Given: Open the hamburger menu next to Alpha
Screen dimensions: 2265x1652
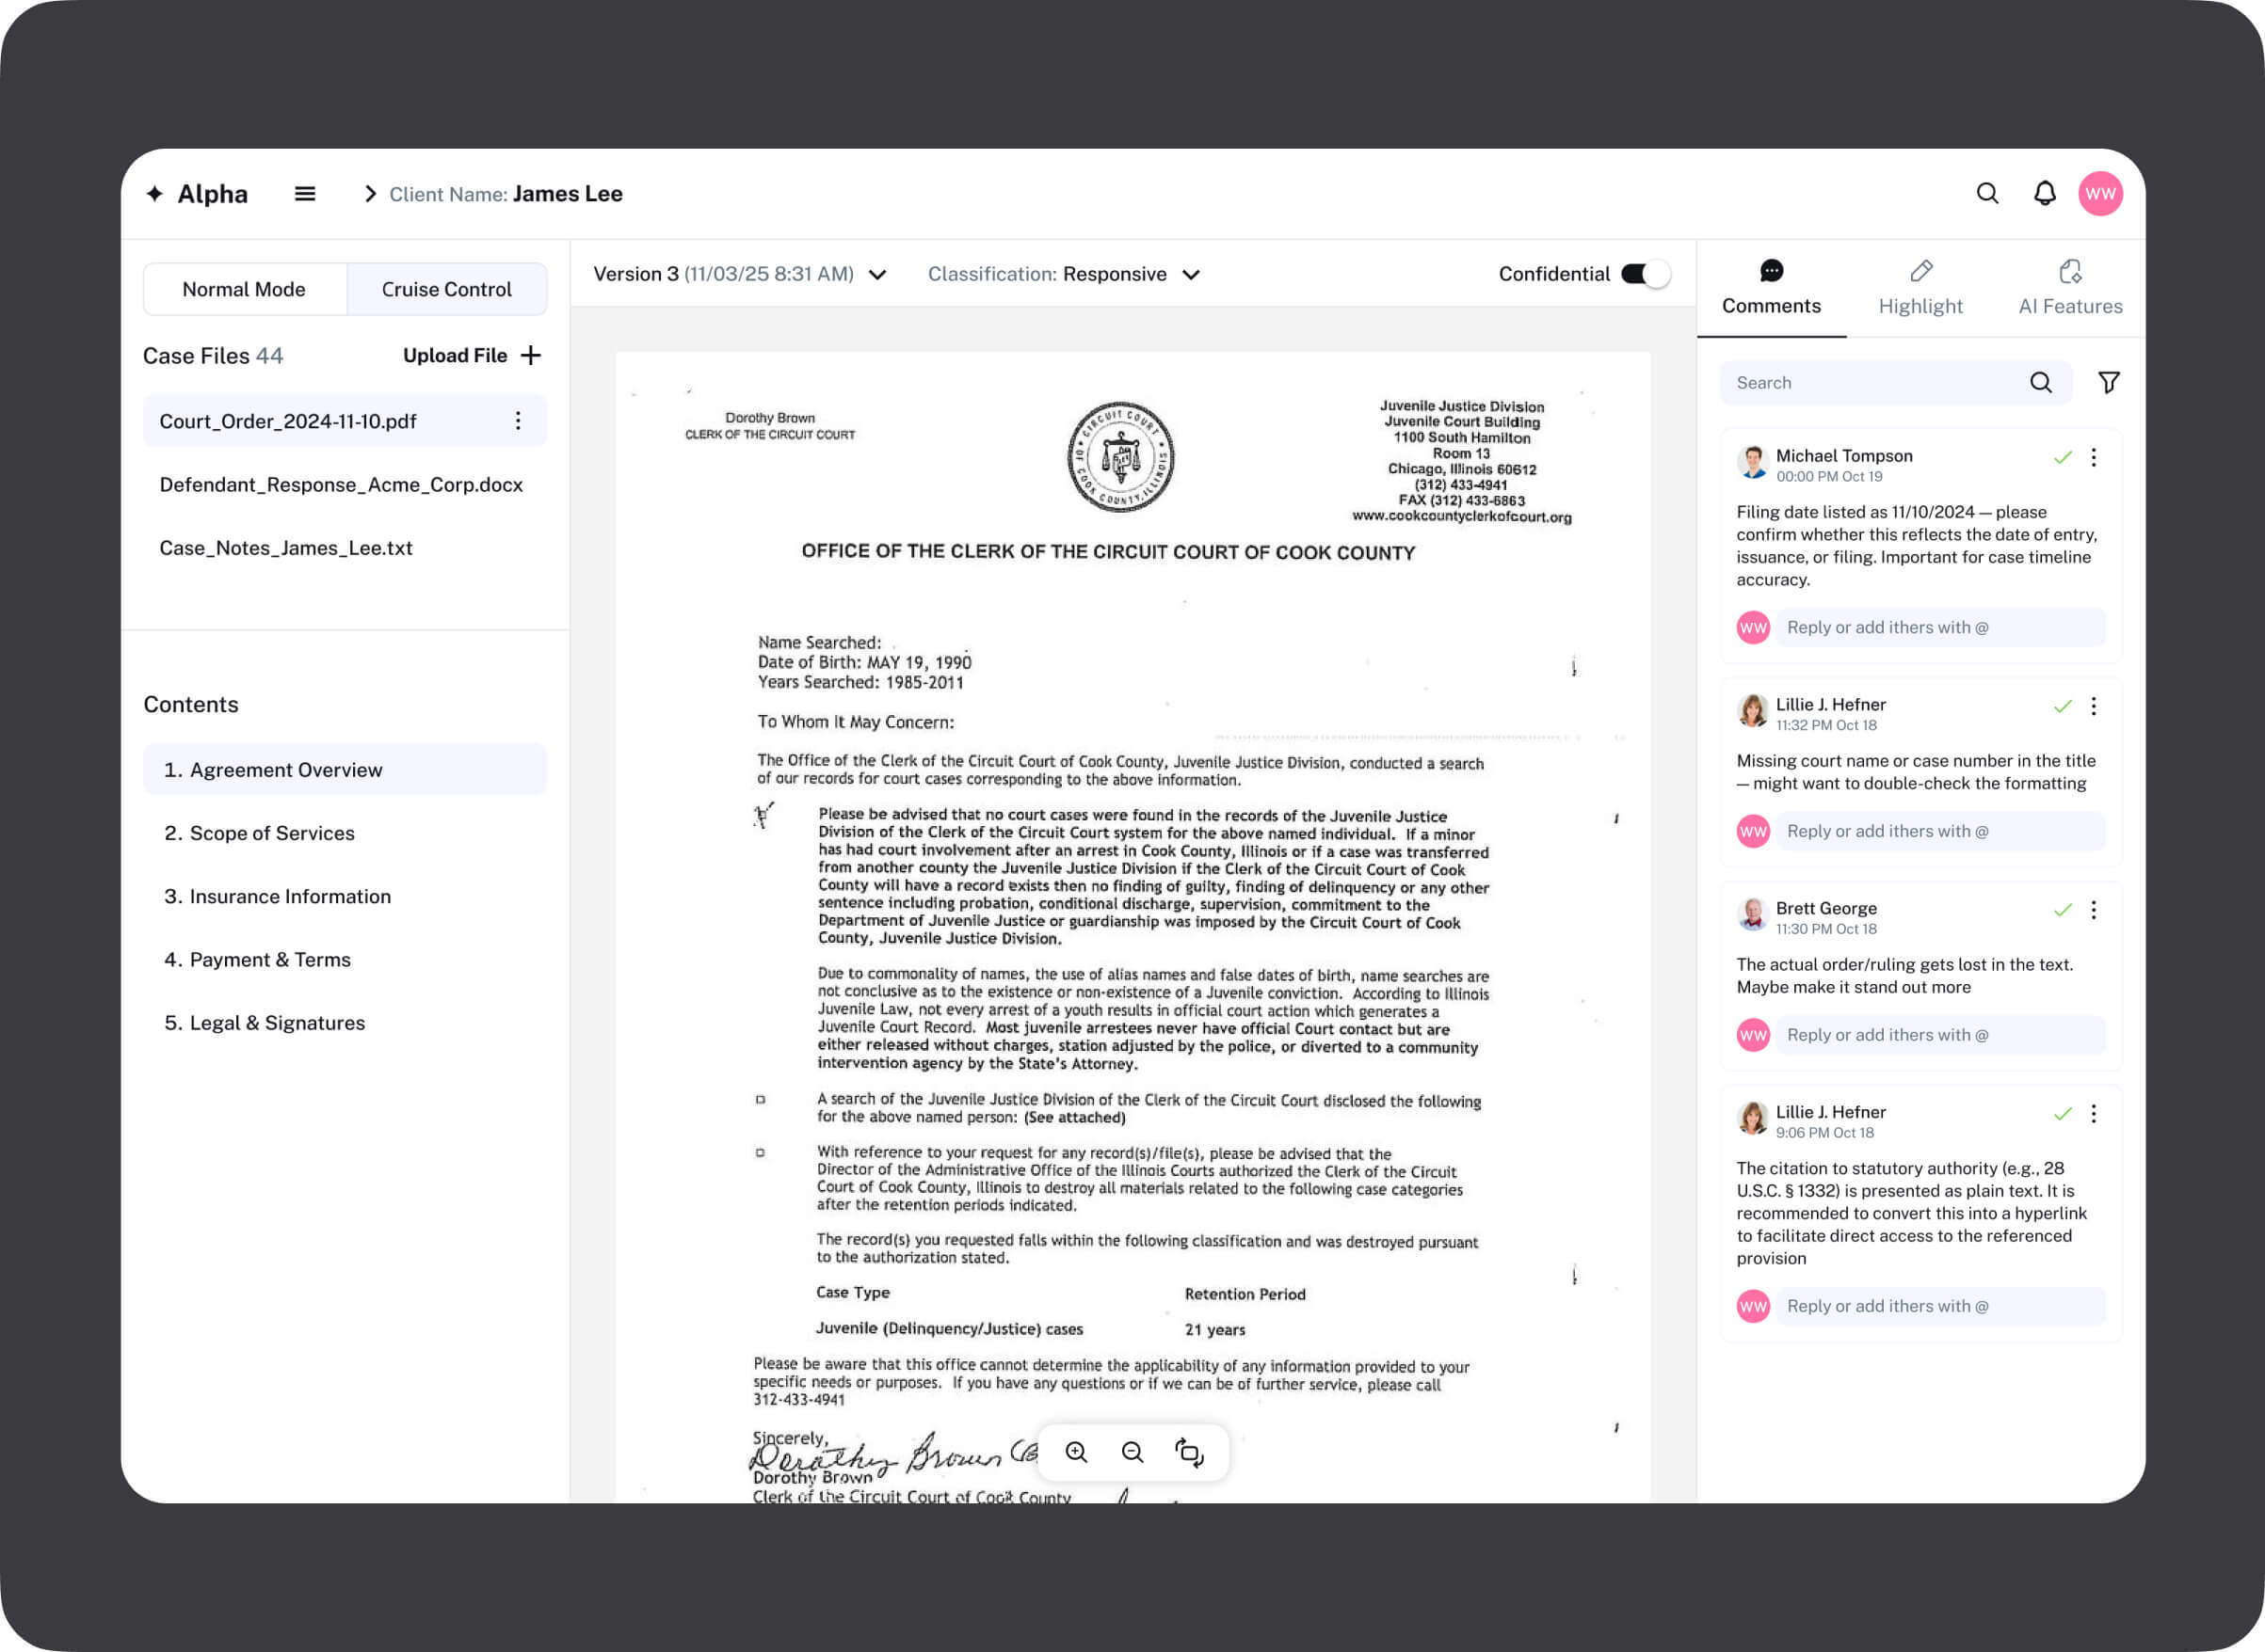Looking at the screenshot, I should pos(305,193).
